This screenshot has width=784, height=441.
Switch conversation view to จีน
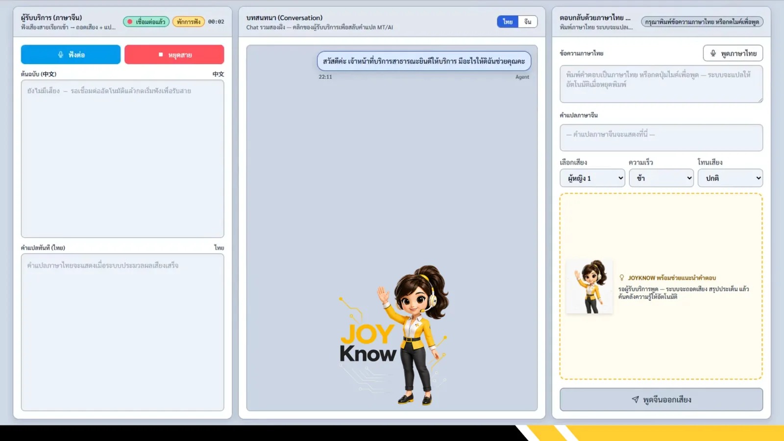(528, 22)
